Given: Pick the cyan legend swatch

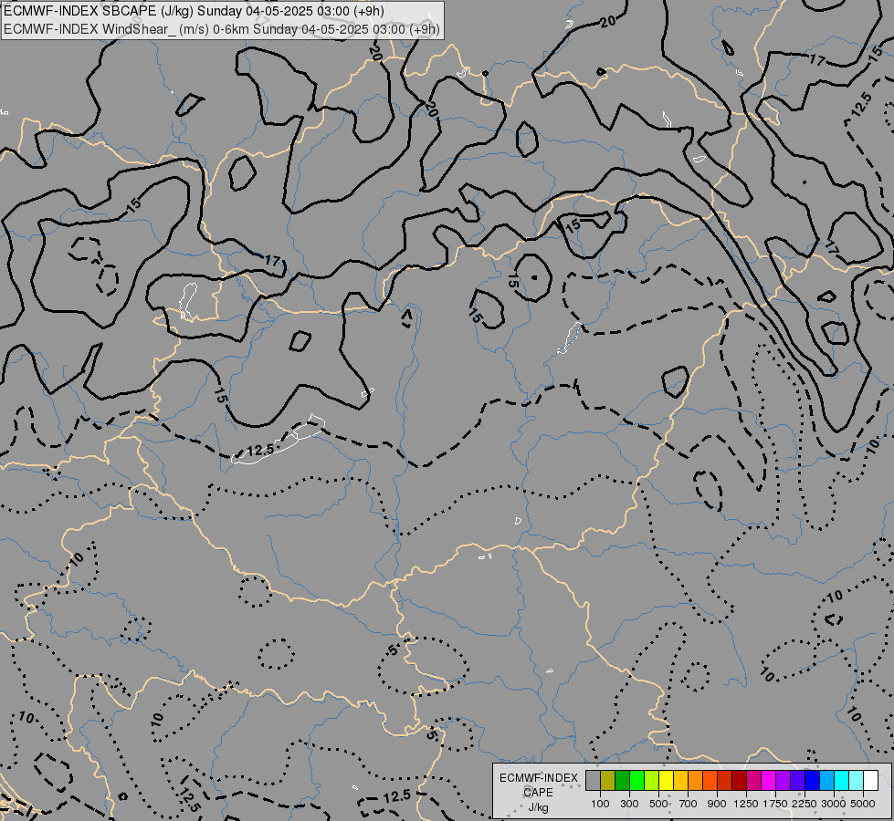Looking at the screenshot, I should click(842, 780).
